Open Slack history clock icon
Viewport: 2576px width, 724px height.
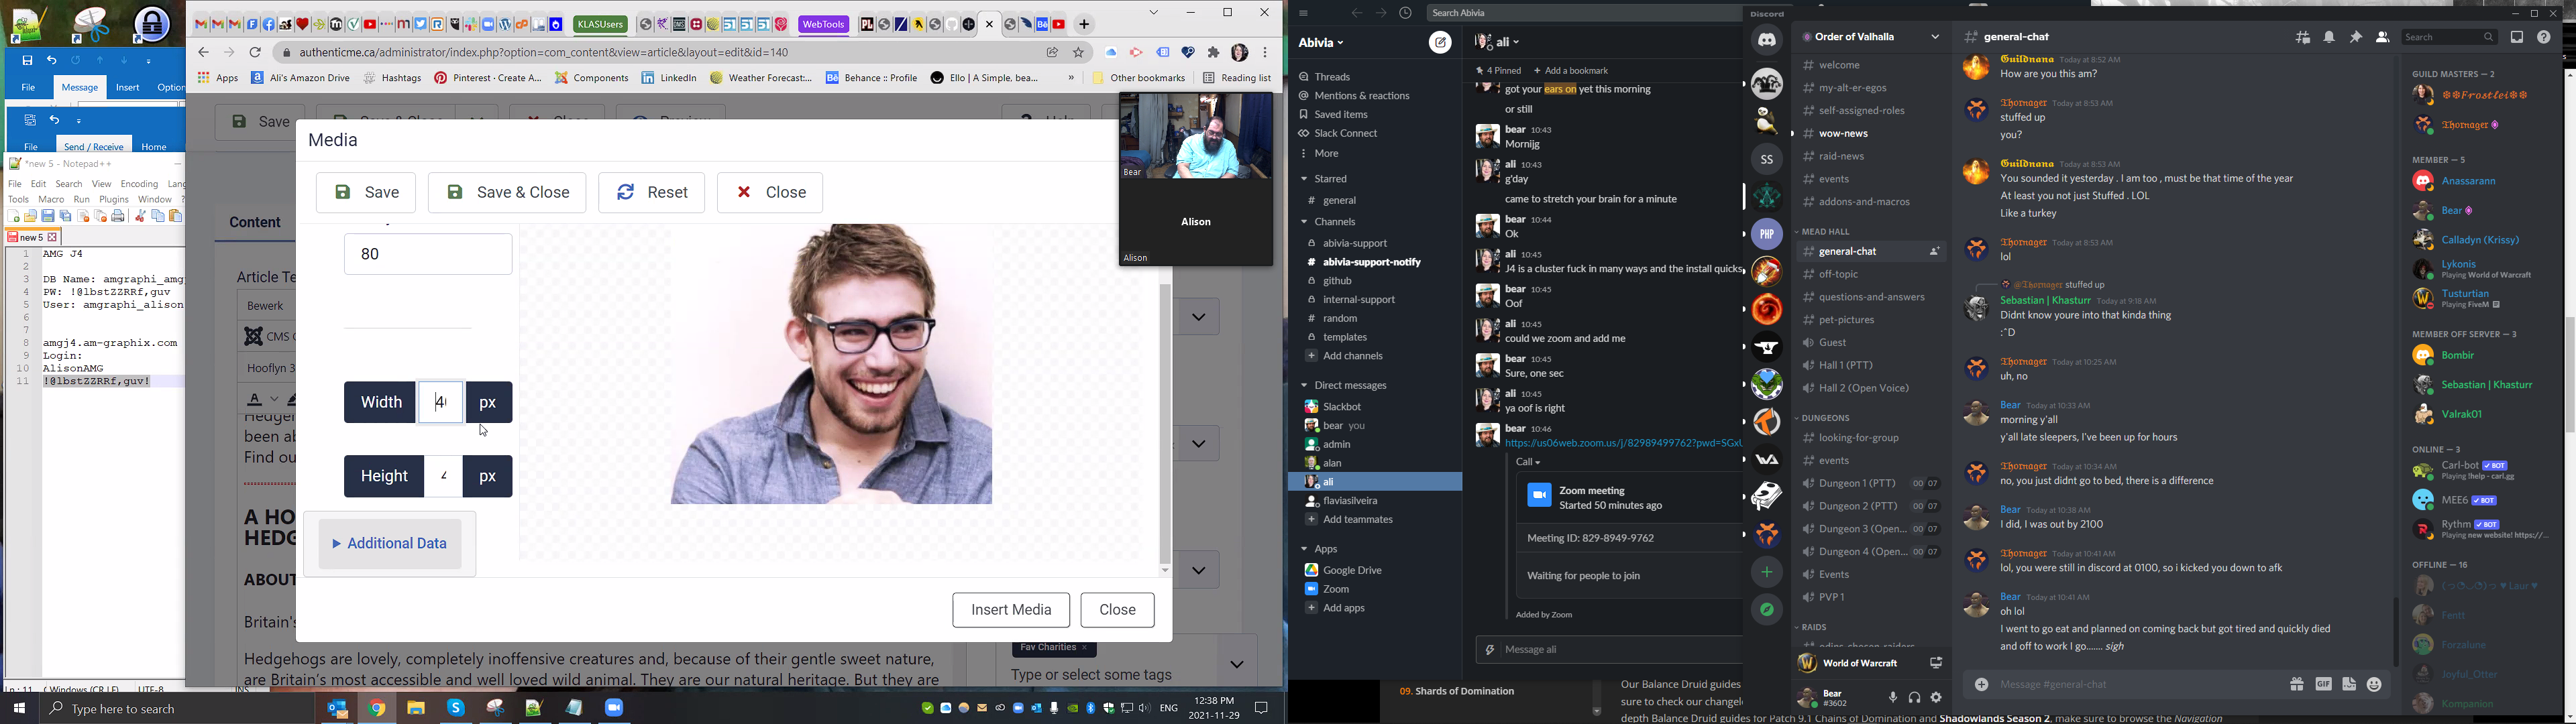coord(1405,13)
